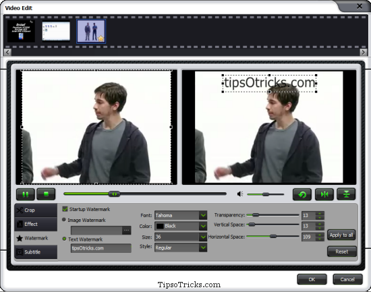Select the first black video thumbnail
Screen dimensions: 371x292
[21, 31]
